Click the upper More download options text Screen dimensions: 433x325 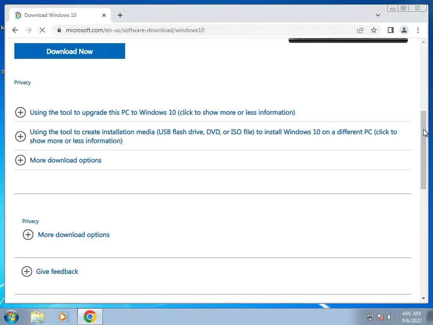66,160
